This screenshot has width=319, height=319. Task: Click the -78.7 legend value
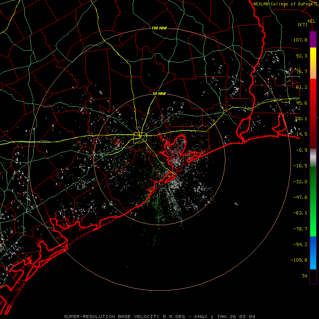coord(300,229)
